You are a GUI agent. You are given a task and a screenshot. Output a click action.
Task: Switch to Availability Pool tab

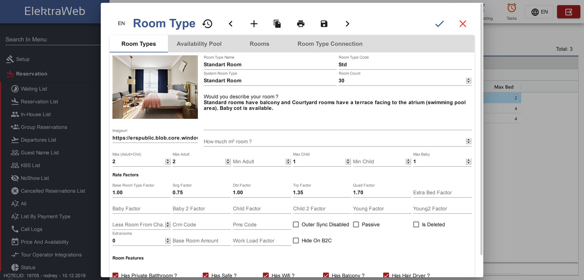pyautogui.click(x=199, y=44)
